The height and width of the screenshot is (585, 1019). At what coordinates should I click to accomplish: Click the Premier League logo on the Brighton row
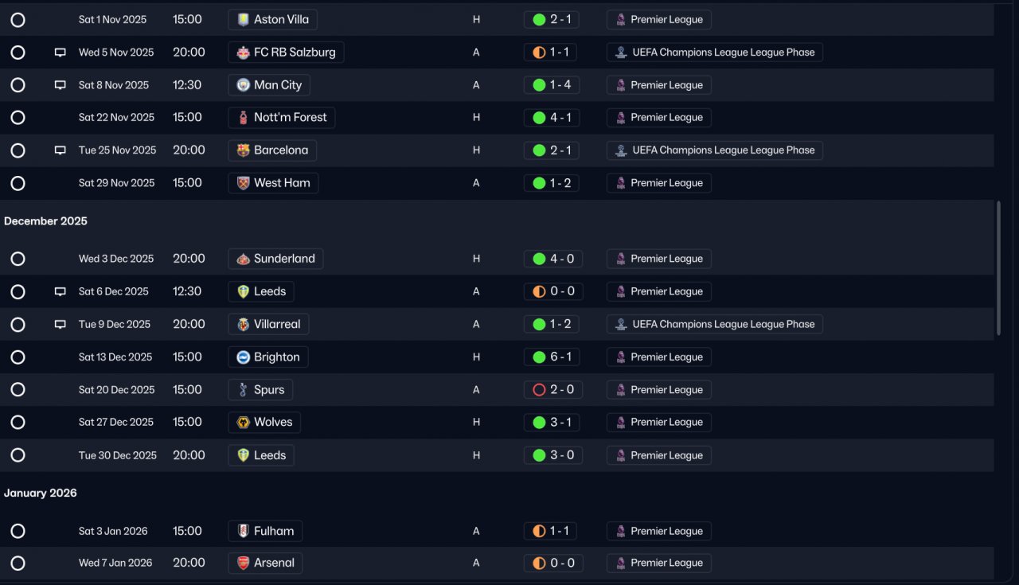(x=621, y=357)
